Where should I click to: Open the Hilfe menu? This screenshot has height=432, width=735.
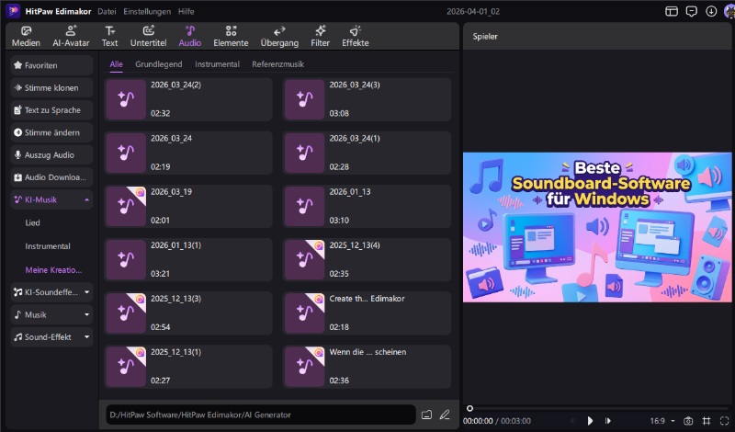pos(187,11)
